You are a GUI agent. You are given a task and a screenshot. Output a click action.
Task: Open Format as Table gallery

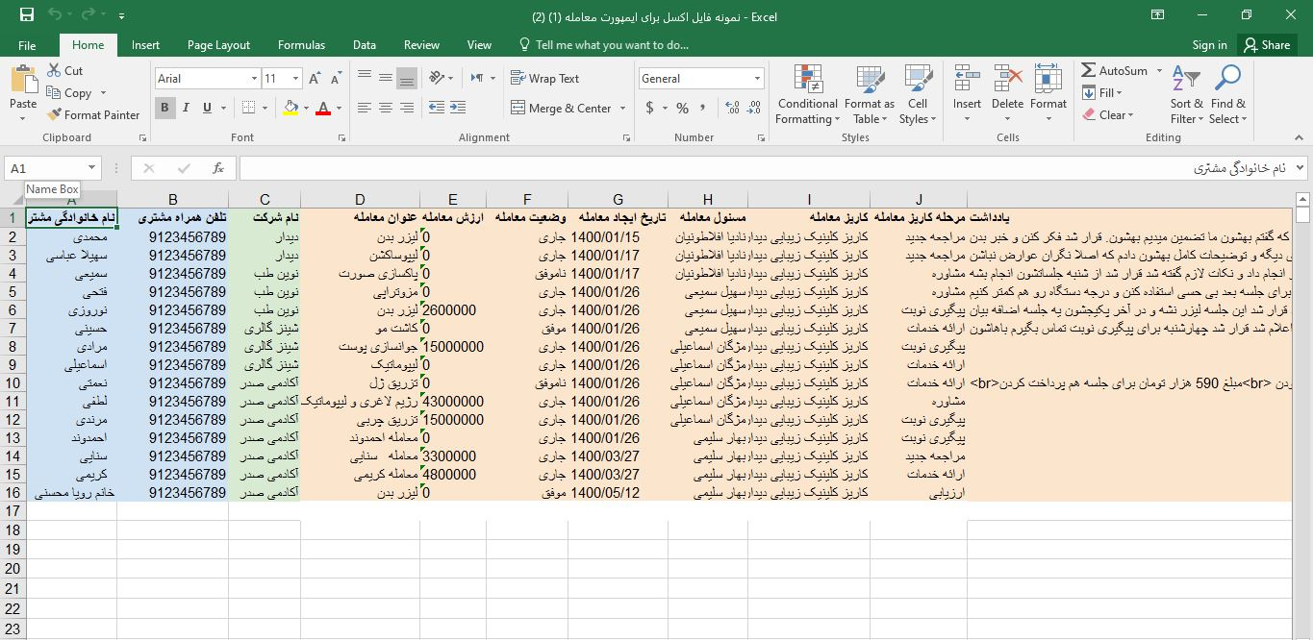pyautogui.click(x=870, y=94)
